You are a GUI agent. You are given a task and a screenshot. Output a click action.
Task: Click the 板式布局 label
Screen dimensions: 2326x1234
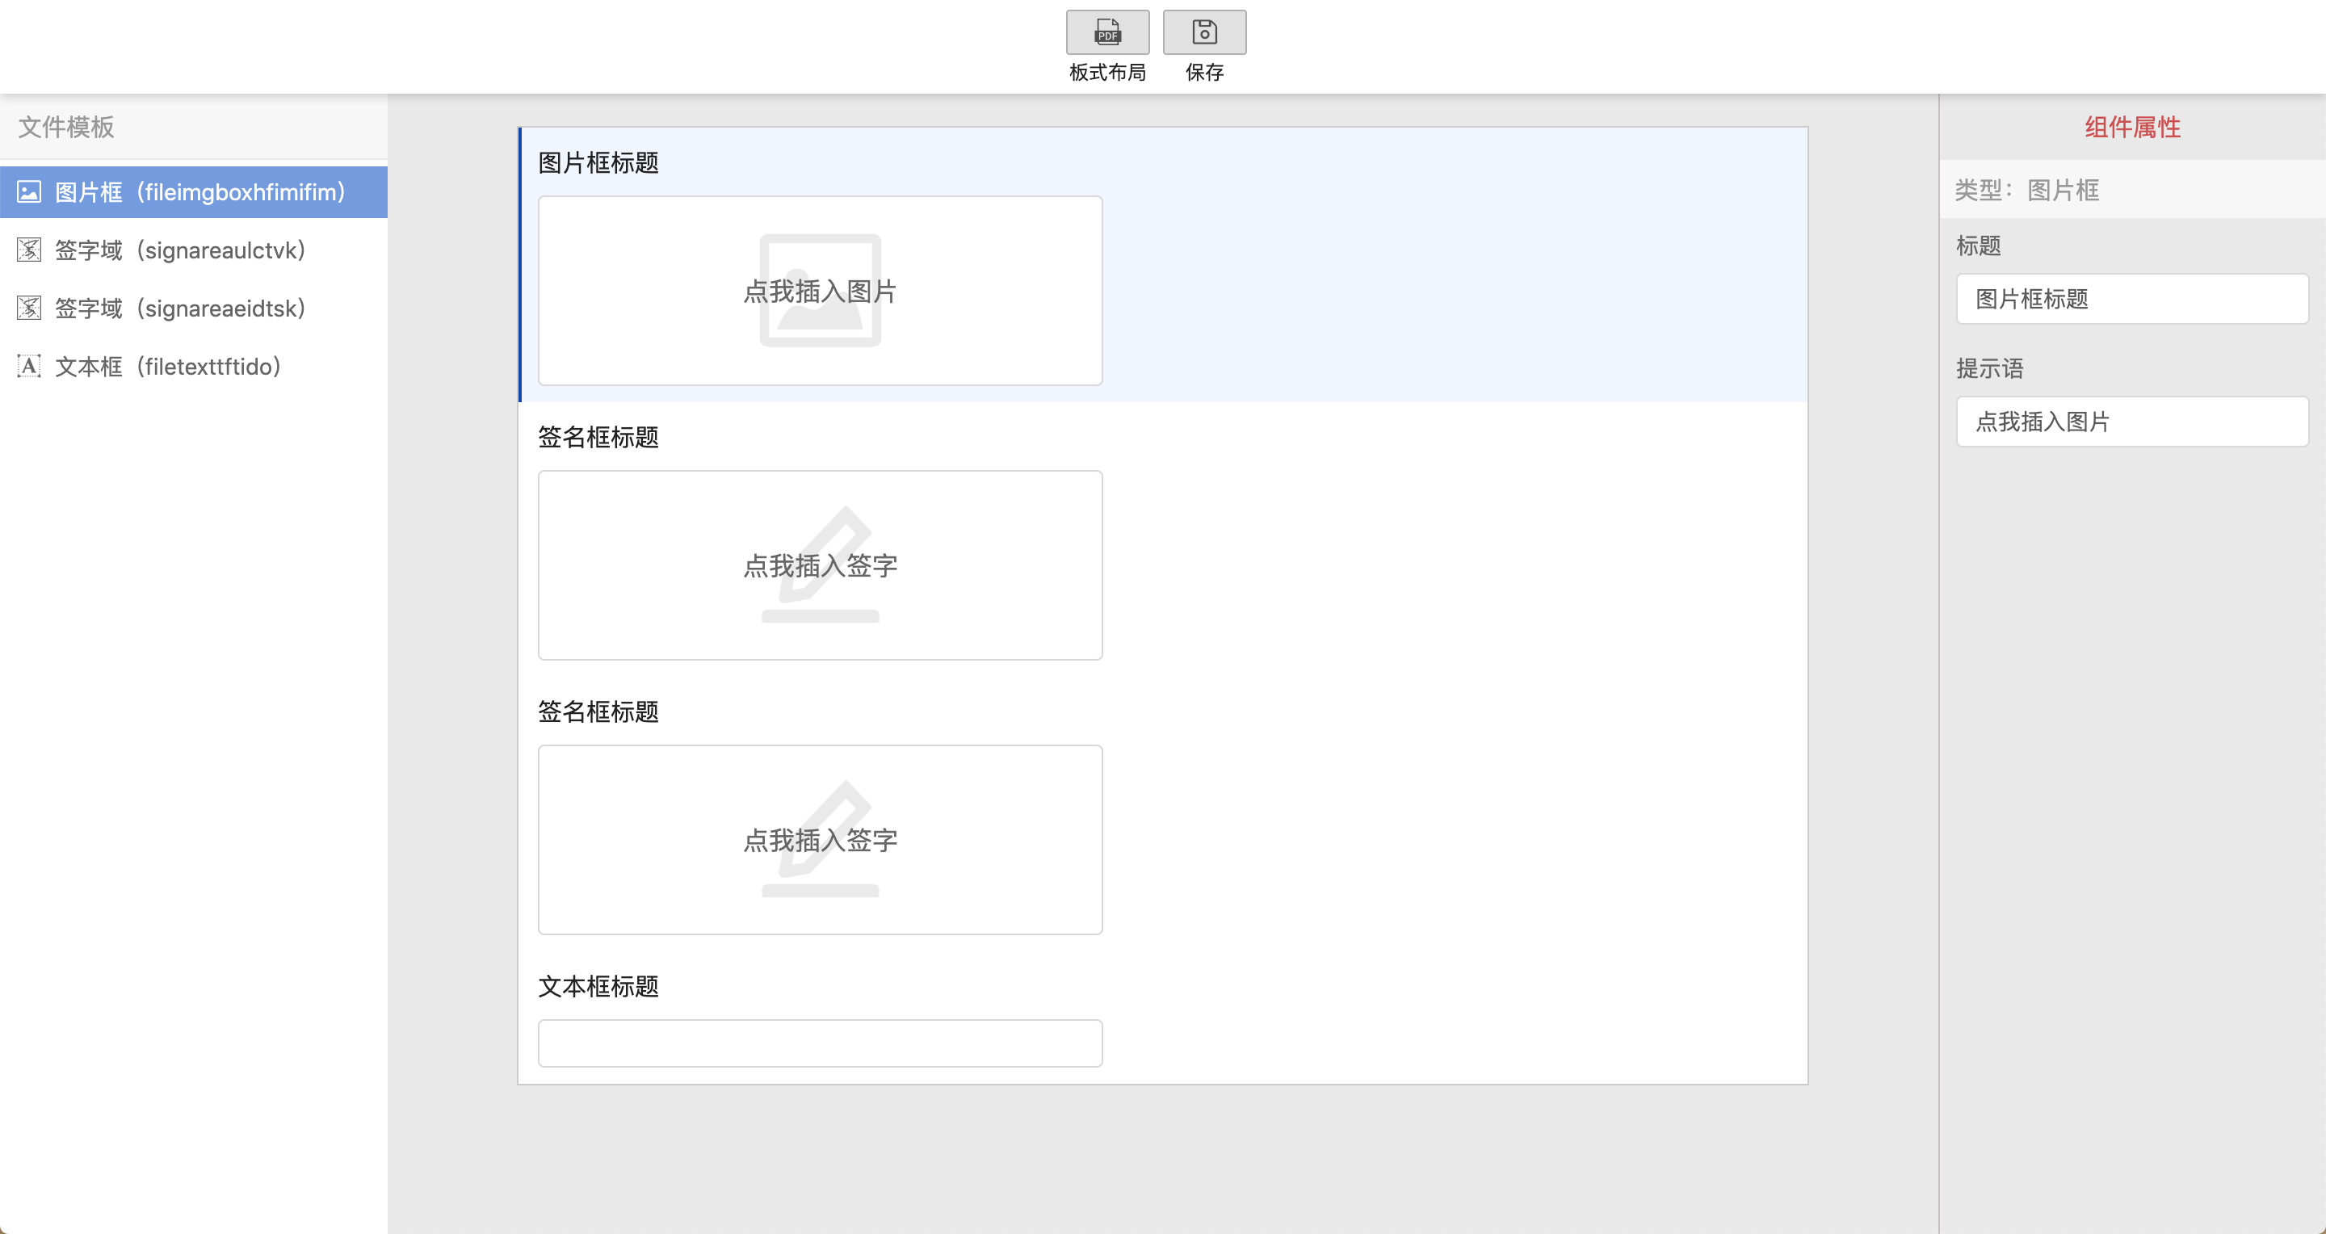coord(1107,72)
